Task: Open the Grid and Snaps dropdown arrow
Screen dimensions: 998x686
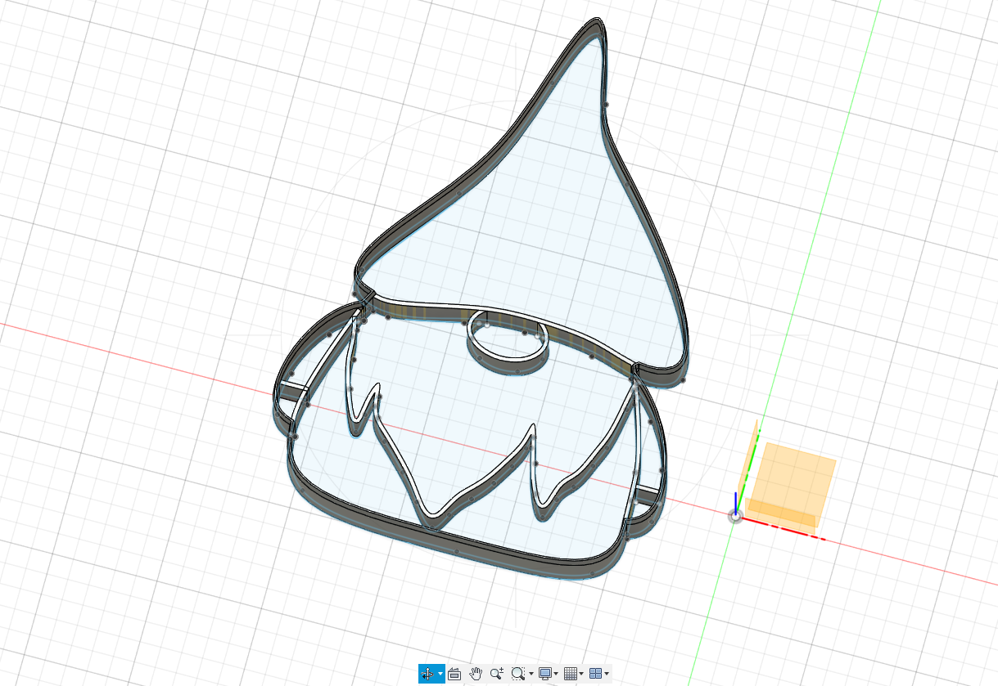Action: point(581,674)
